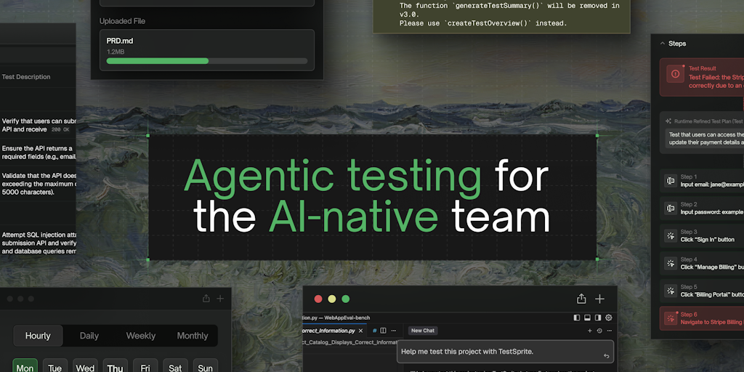Toggle the Thu day button
Viewport: 744px width, 372px height.
tap(116, 365)
